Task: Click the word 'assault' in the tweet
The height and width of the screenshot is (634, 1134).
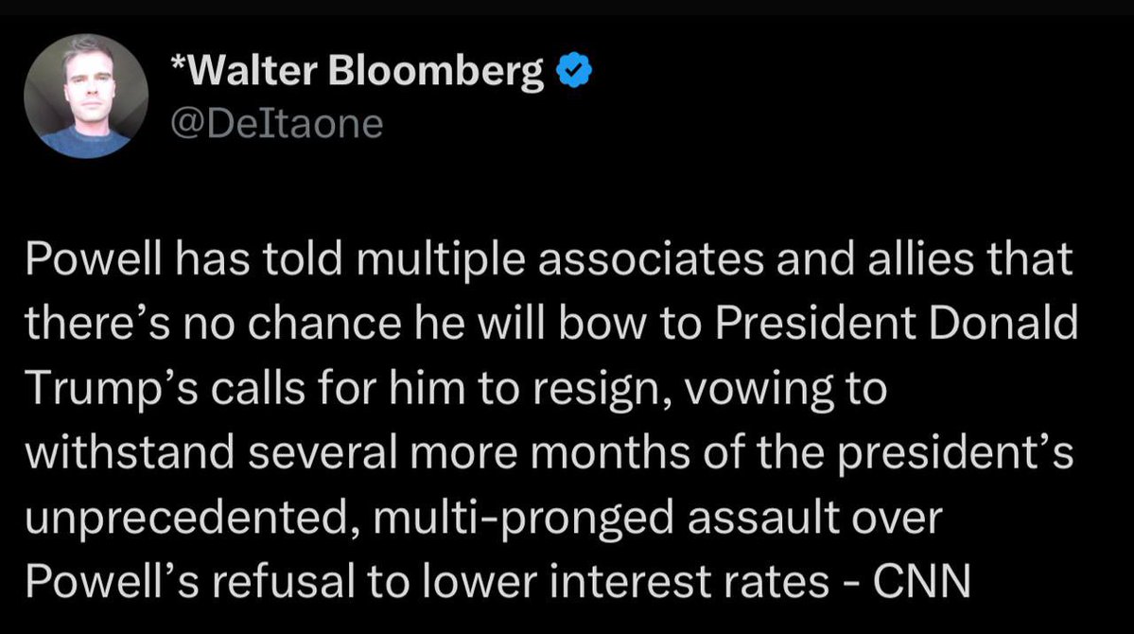Action: 763,518
